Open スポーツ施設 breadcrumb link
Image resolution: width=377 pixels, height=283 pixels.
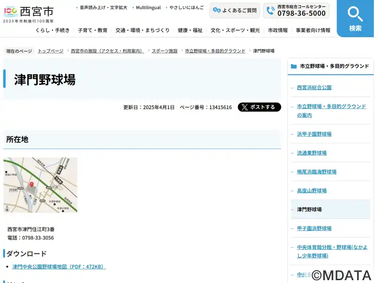click(x=164, y=51)
